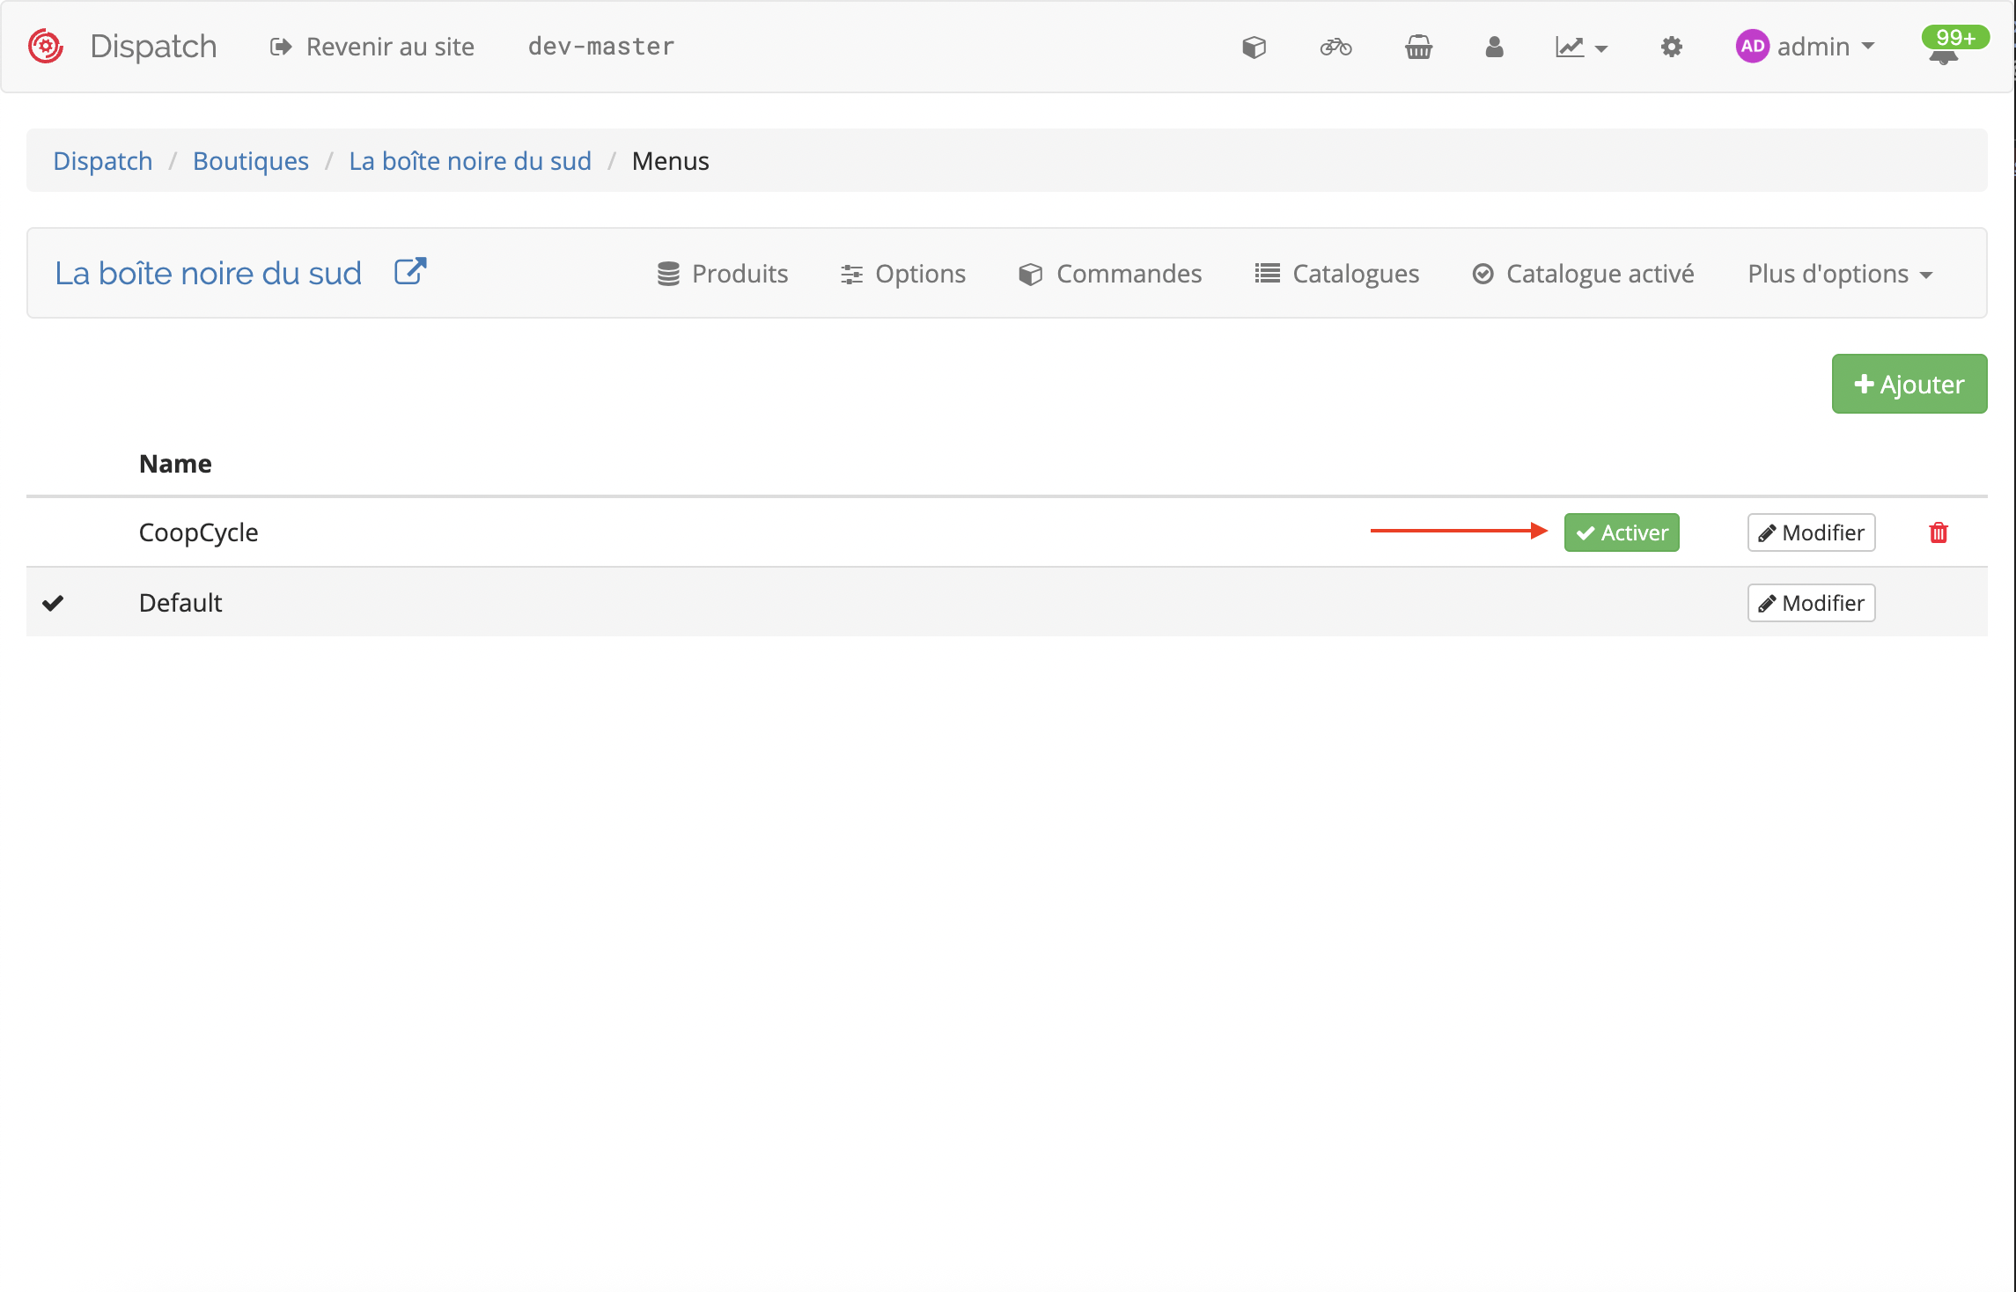Open La boîte noire du sud breadcrumb

[470, 161]
